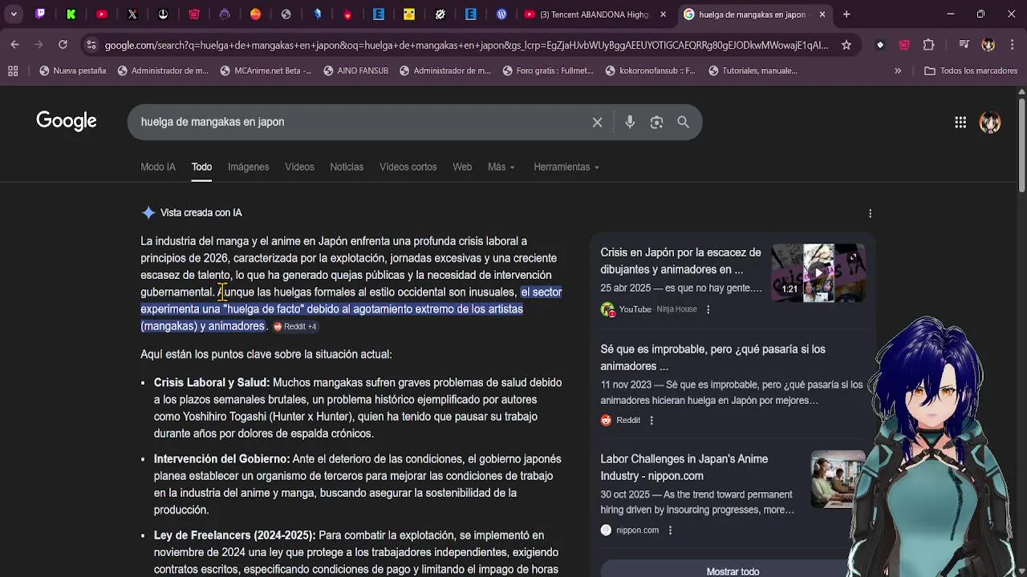
Task: Open the Todos los marcadores folder
Action: pos(971,71)
